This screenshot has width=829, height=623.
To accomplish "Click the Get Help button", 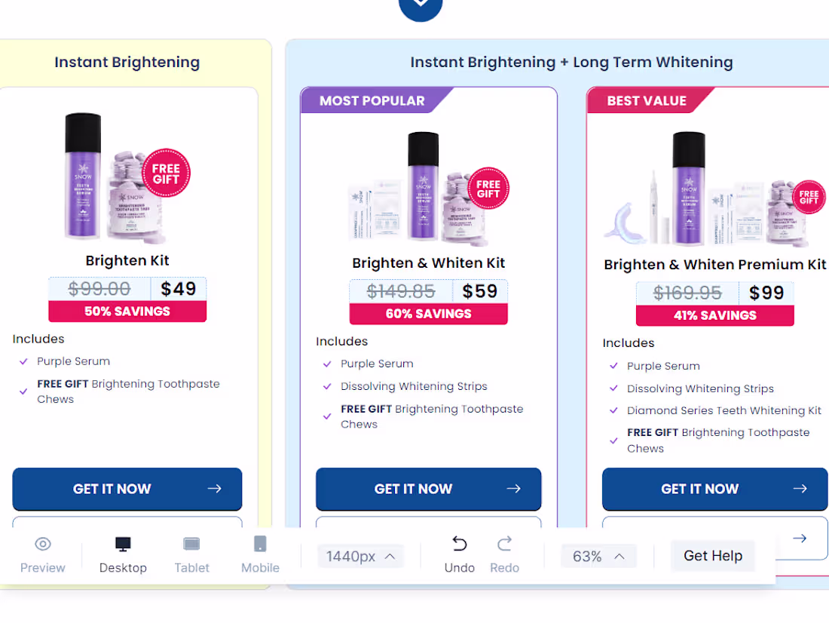I will 712,556.
